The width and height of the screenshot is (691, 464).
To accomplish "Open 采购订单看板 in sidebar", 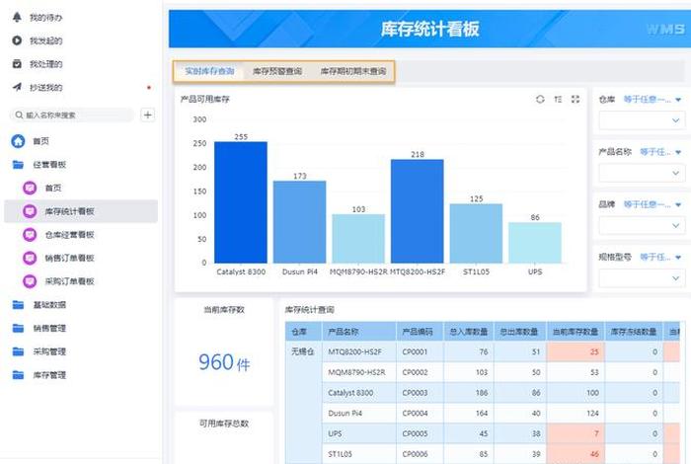I will pyautogui.click(x=81, y=281).
